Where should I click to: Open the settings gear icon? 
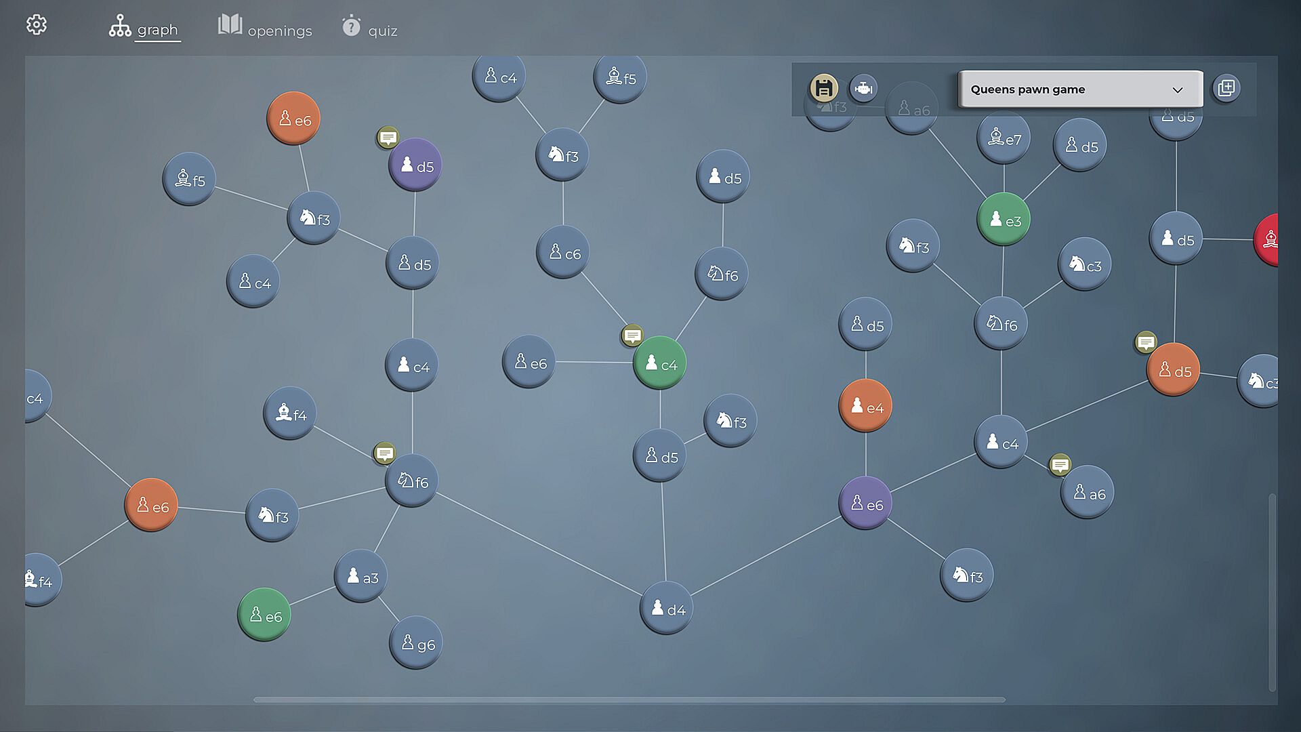[37, 25]
